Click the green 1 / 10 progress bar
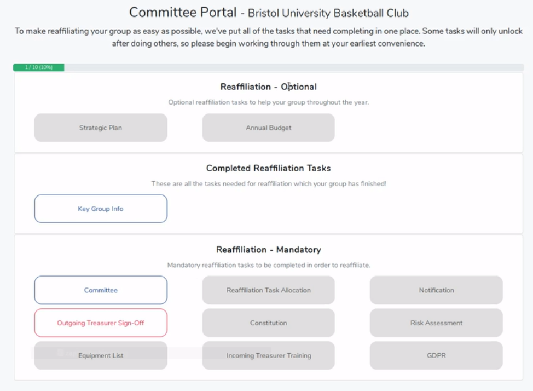The height and width of the screenshot is (391, 533). coord(39,67)
